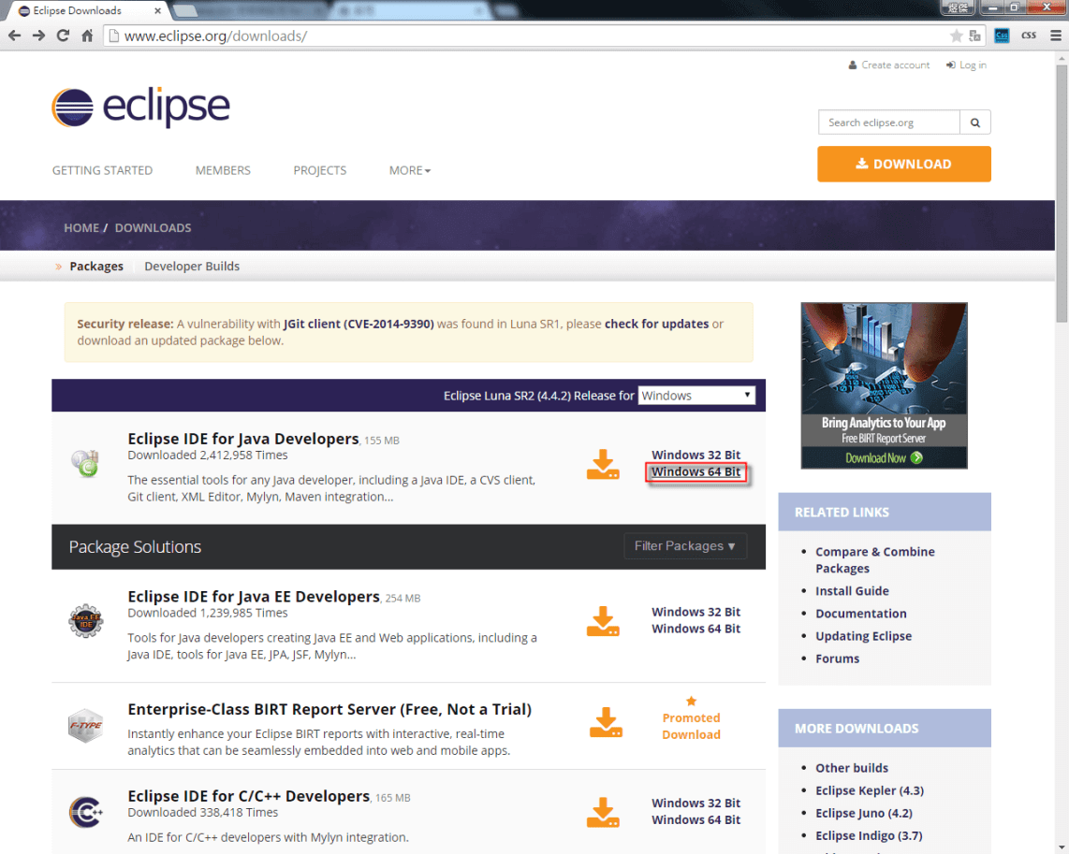
Task: Click the browser home icon
Action: tap(85, 36)
